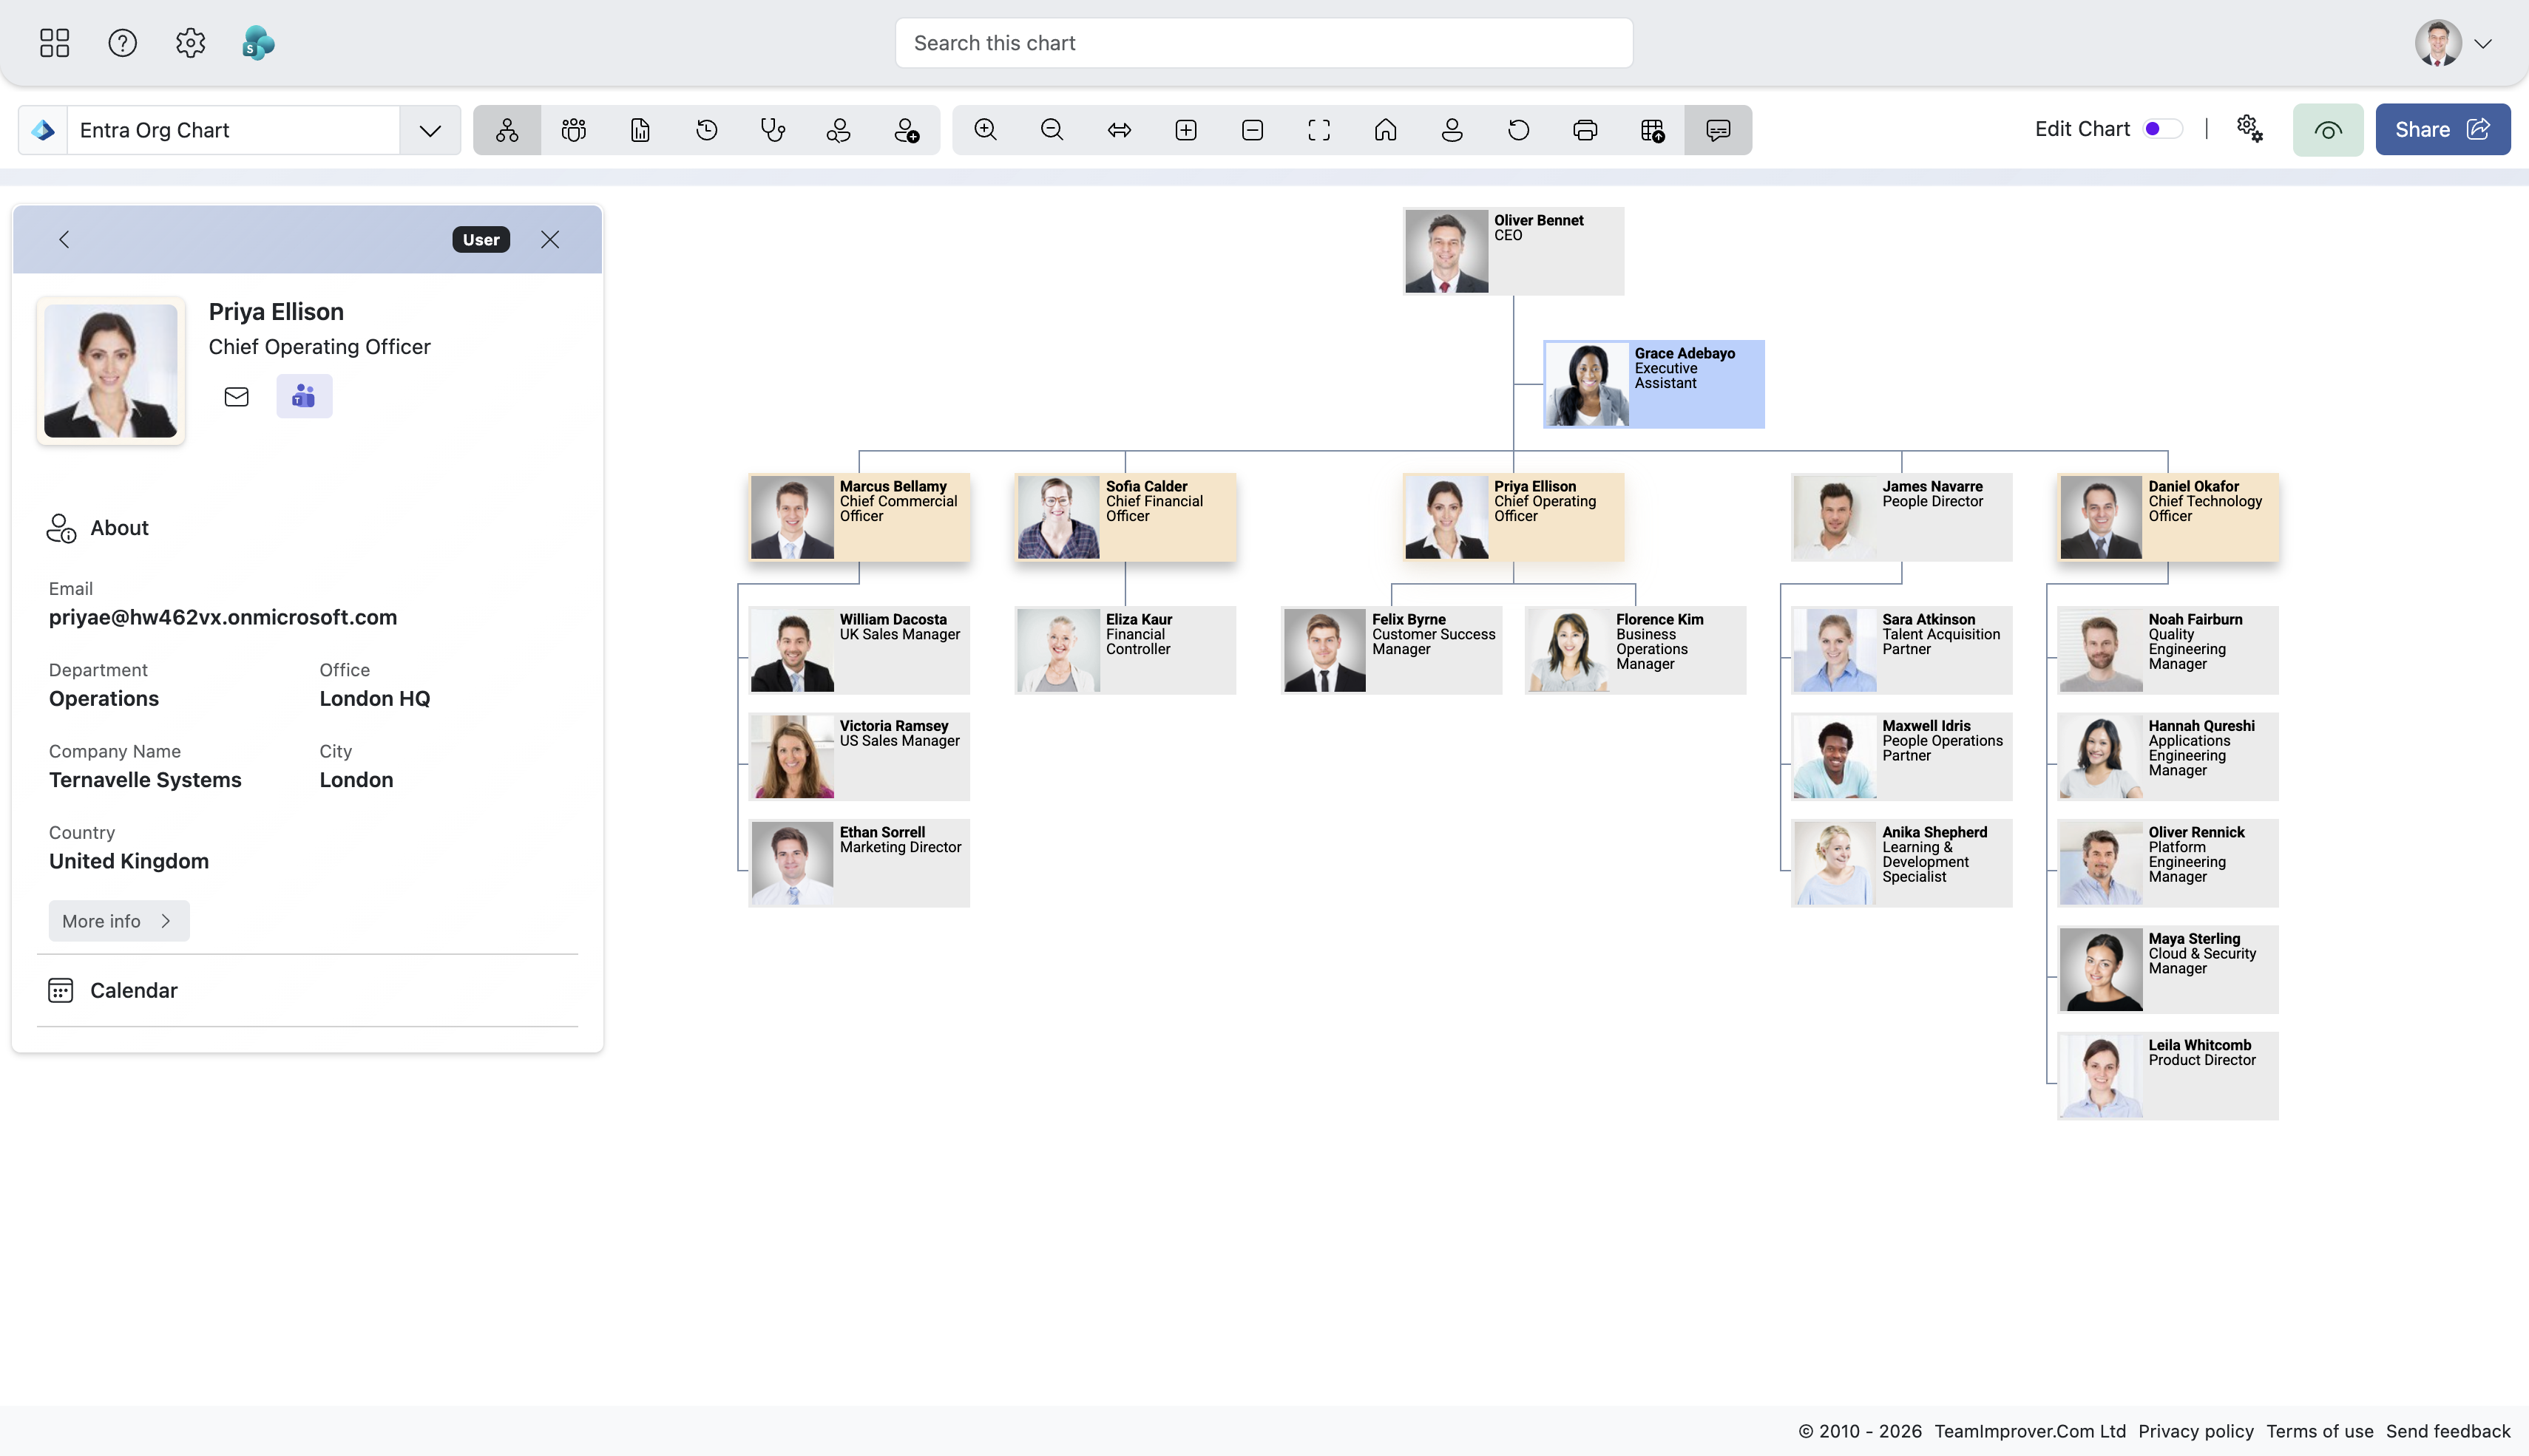The width and height of the screenshot is (2529, 1456).
Task: Open the history clock icon
Action: (706, 130)
